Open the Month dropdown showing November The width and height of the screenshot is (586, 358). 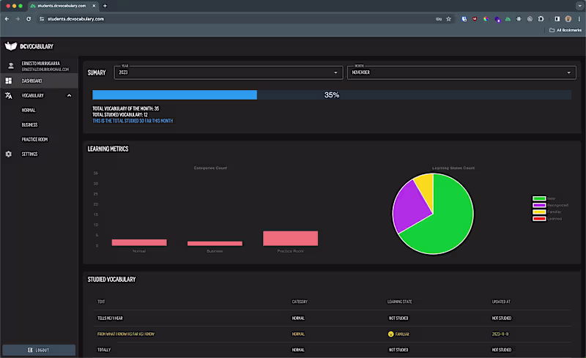point(461,72)
